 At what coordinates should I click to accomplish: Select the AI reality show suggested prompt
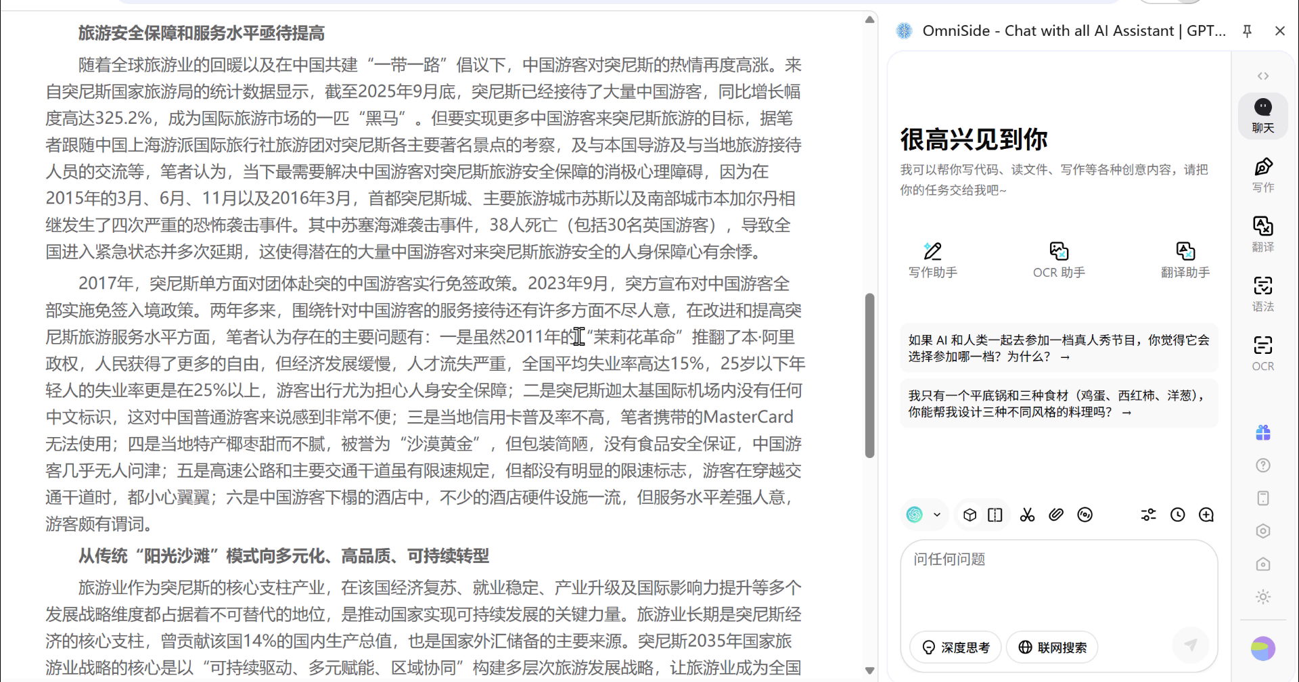1058,348
